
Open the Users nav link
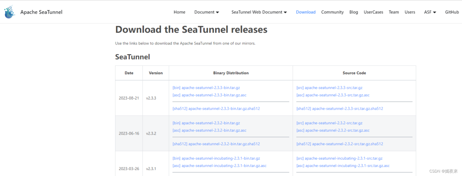tap(410, 12)
